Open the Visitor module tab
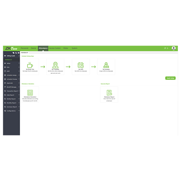Screen dimensions: 181x181 [66, 48]
